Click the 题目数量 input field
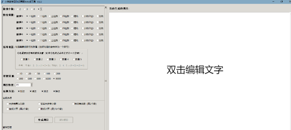Screen dimensions: 291x130 coord(23,85)
